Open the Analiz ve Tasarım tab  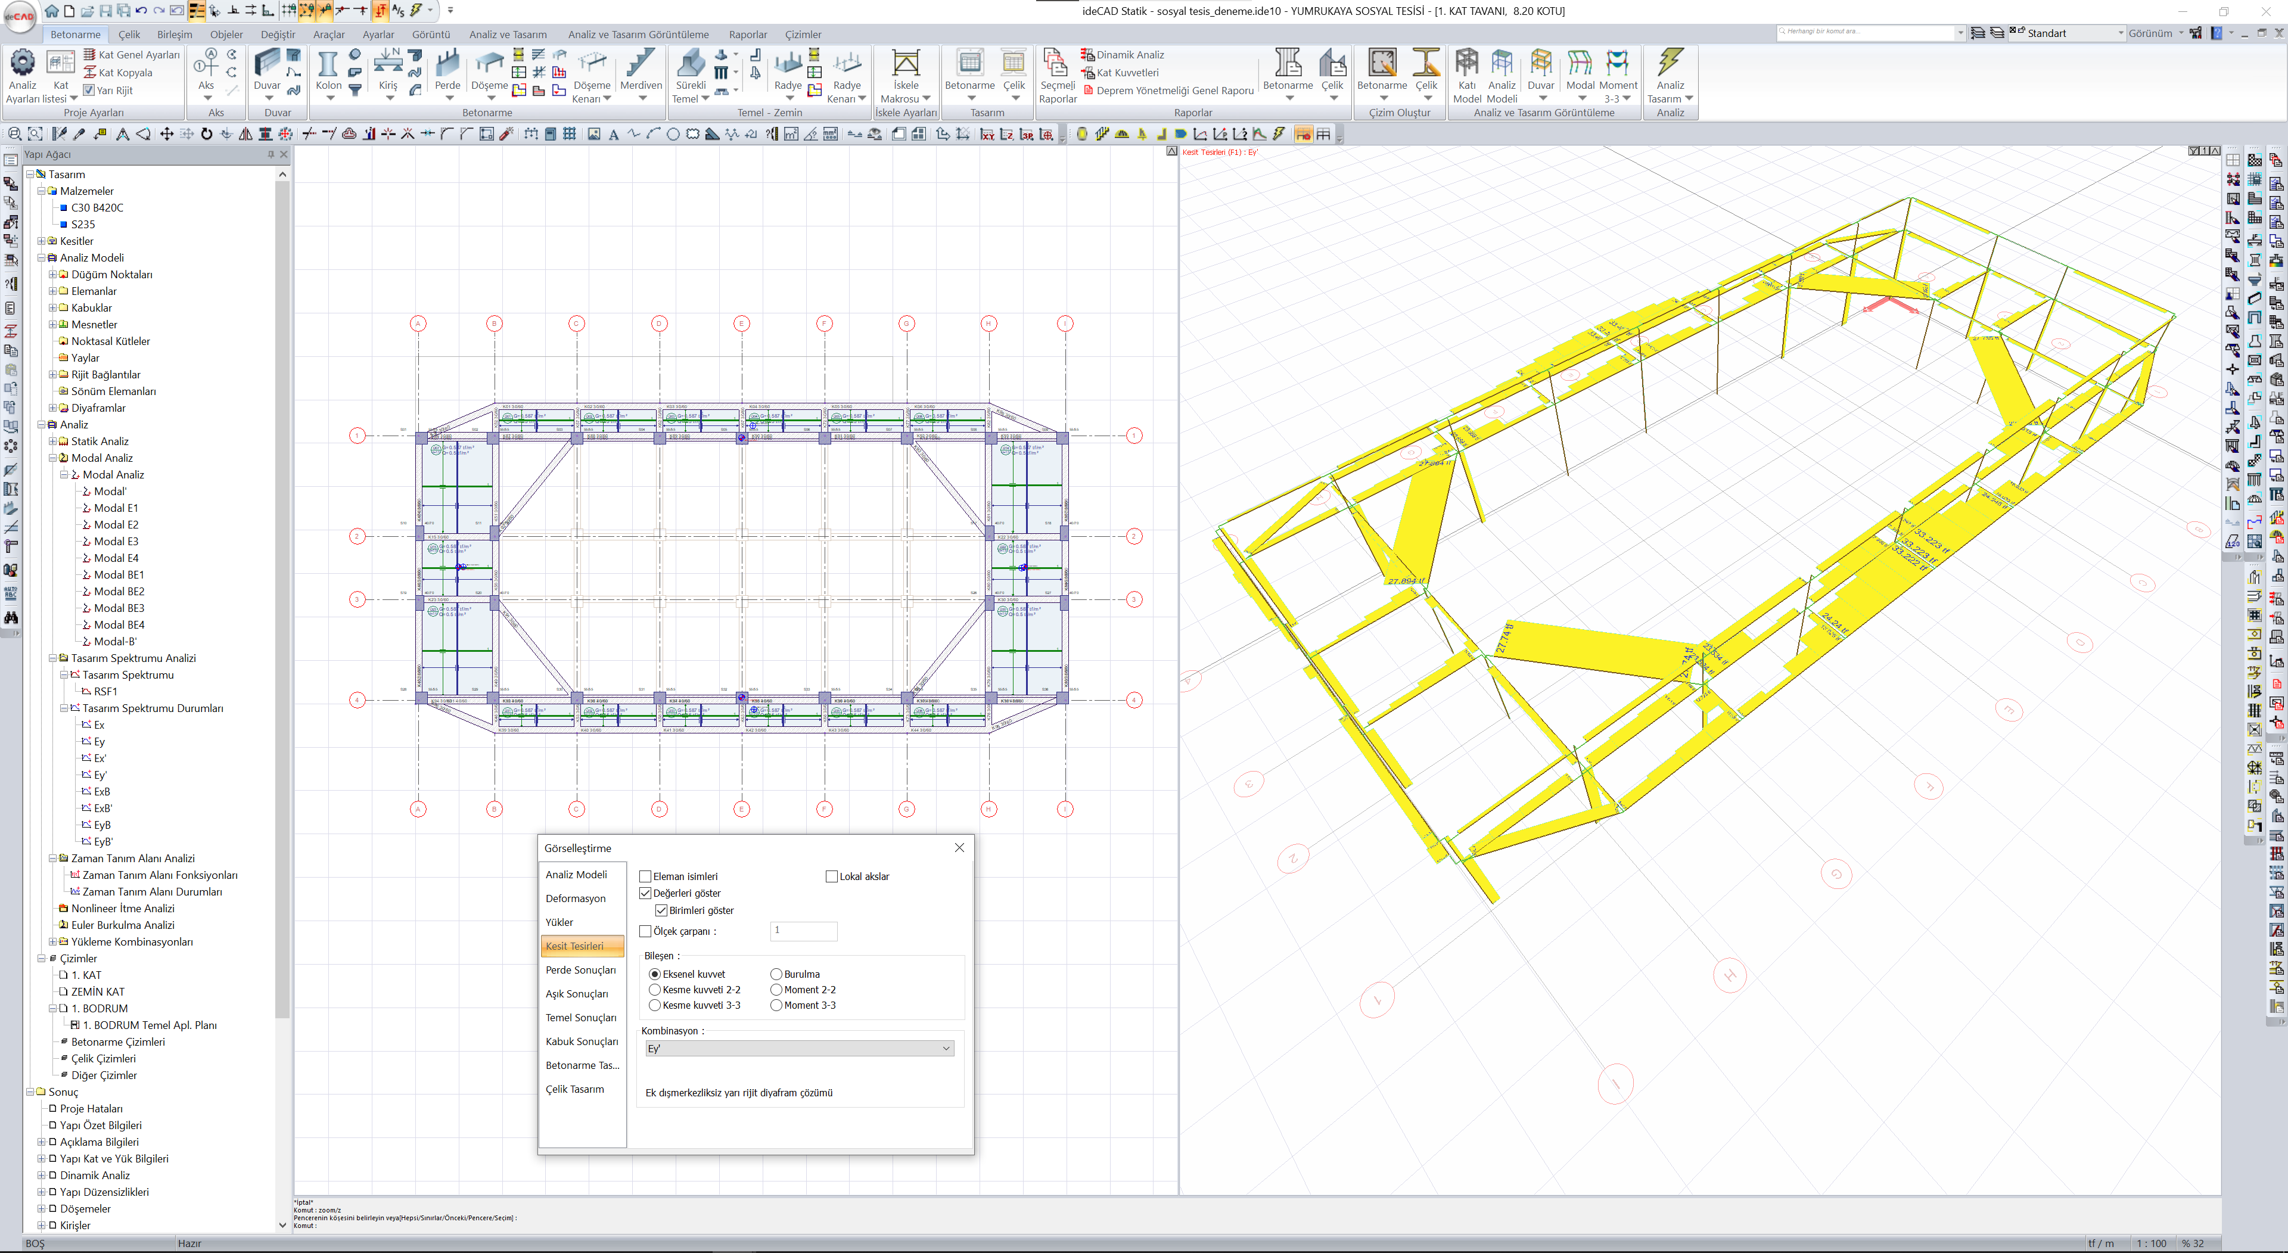coord(508,35)
